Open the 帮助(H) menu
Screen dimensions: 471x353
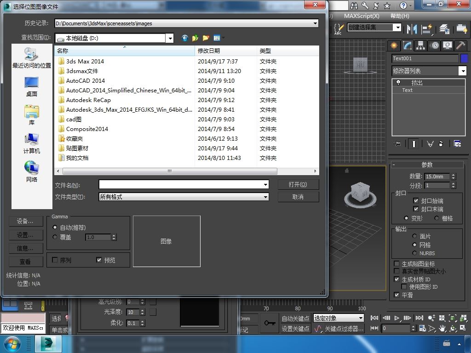point(400,16)
